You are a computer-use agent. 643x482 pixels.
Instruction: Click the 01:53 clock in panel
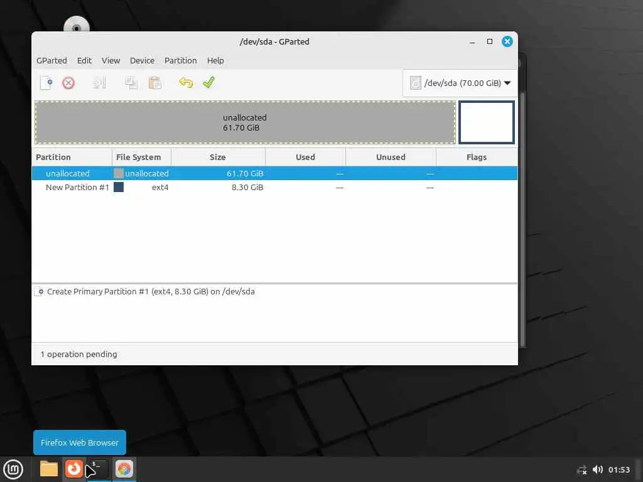pos(619,469)
